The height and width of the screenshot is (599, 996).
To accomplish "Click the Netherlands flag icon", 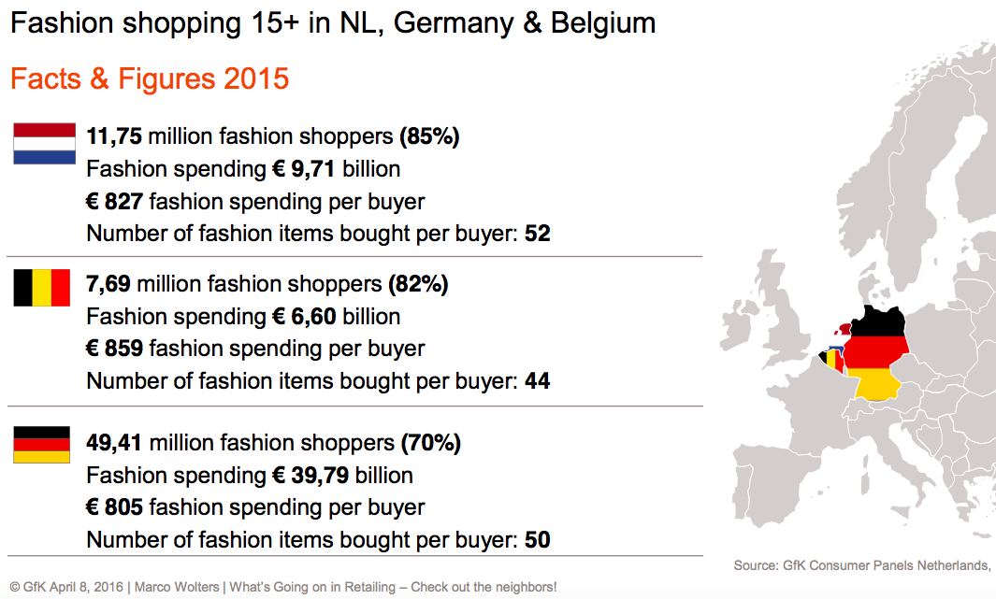I will coord(45,143).
